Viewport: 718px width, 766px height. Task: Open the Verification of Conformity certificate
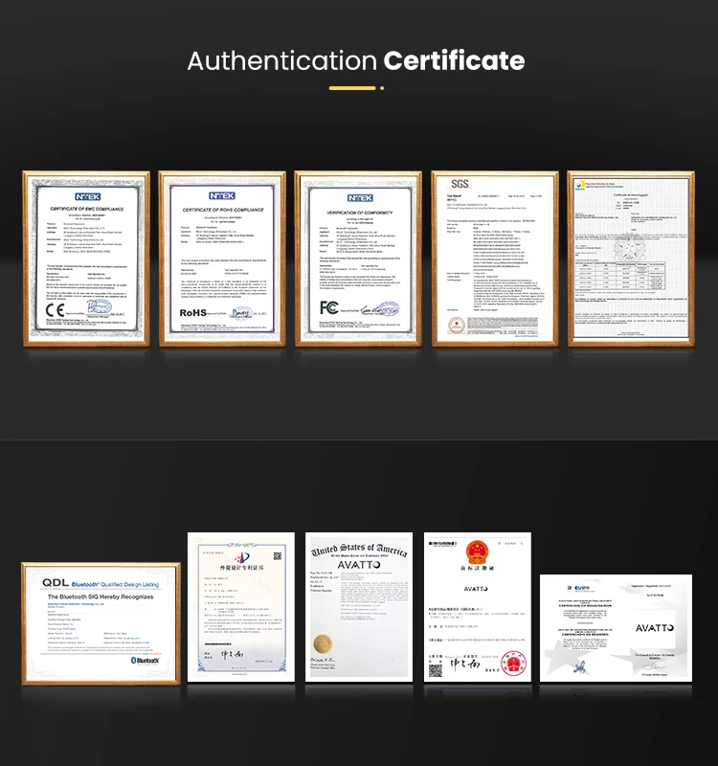click(x=358, y=259)
